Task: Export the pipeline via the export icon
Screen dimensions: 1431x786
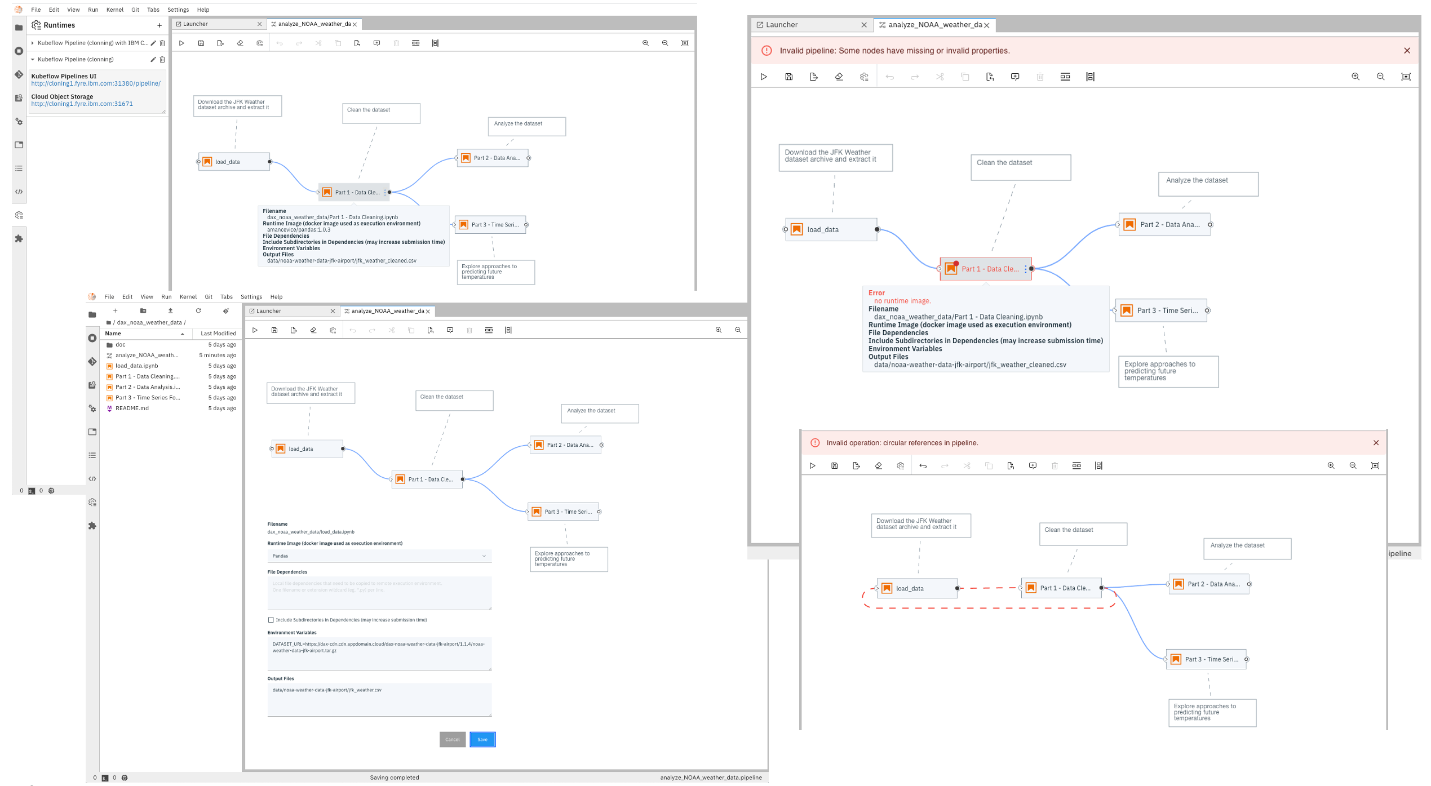Action: (x=220, y=43)
